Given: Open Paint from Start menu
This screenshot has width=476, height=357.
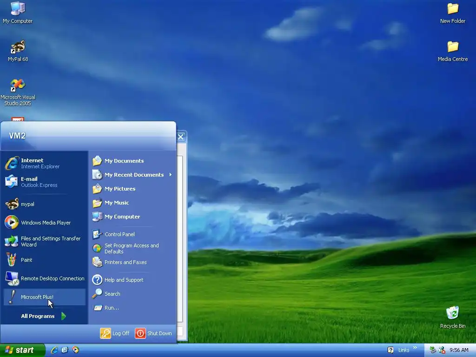Looking at the screenshot, I should 44,260.
